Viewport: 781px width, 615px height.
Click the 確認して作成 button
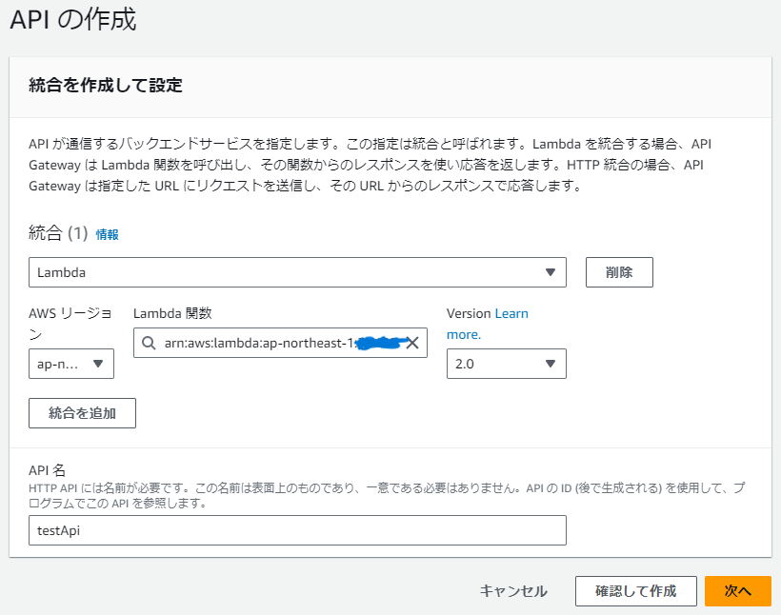click(635, 590)
